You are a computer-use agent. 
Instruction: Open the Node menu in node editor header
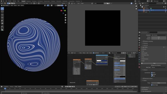point(91,53)
